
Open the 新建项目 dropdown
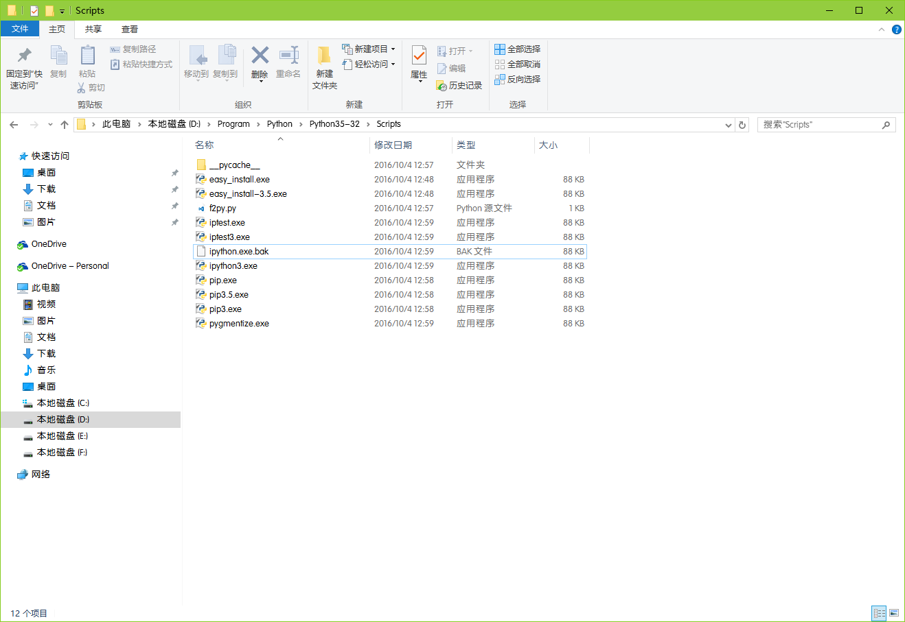coord(369,49)
